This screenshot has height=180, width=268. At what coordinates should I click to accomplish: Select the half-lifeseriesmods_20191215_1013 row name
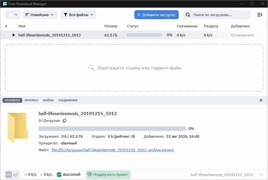coord(49,35)
